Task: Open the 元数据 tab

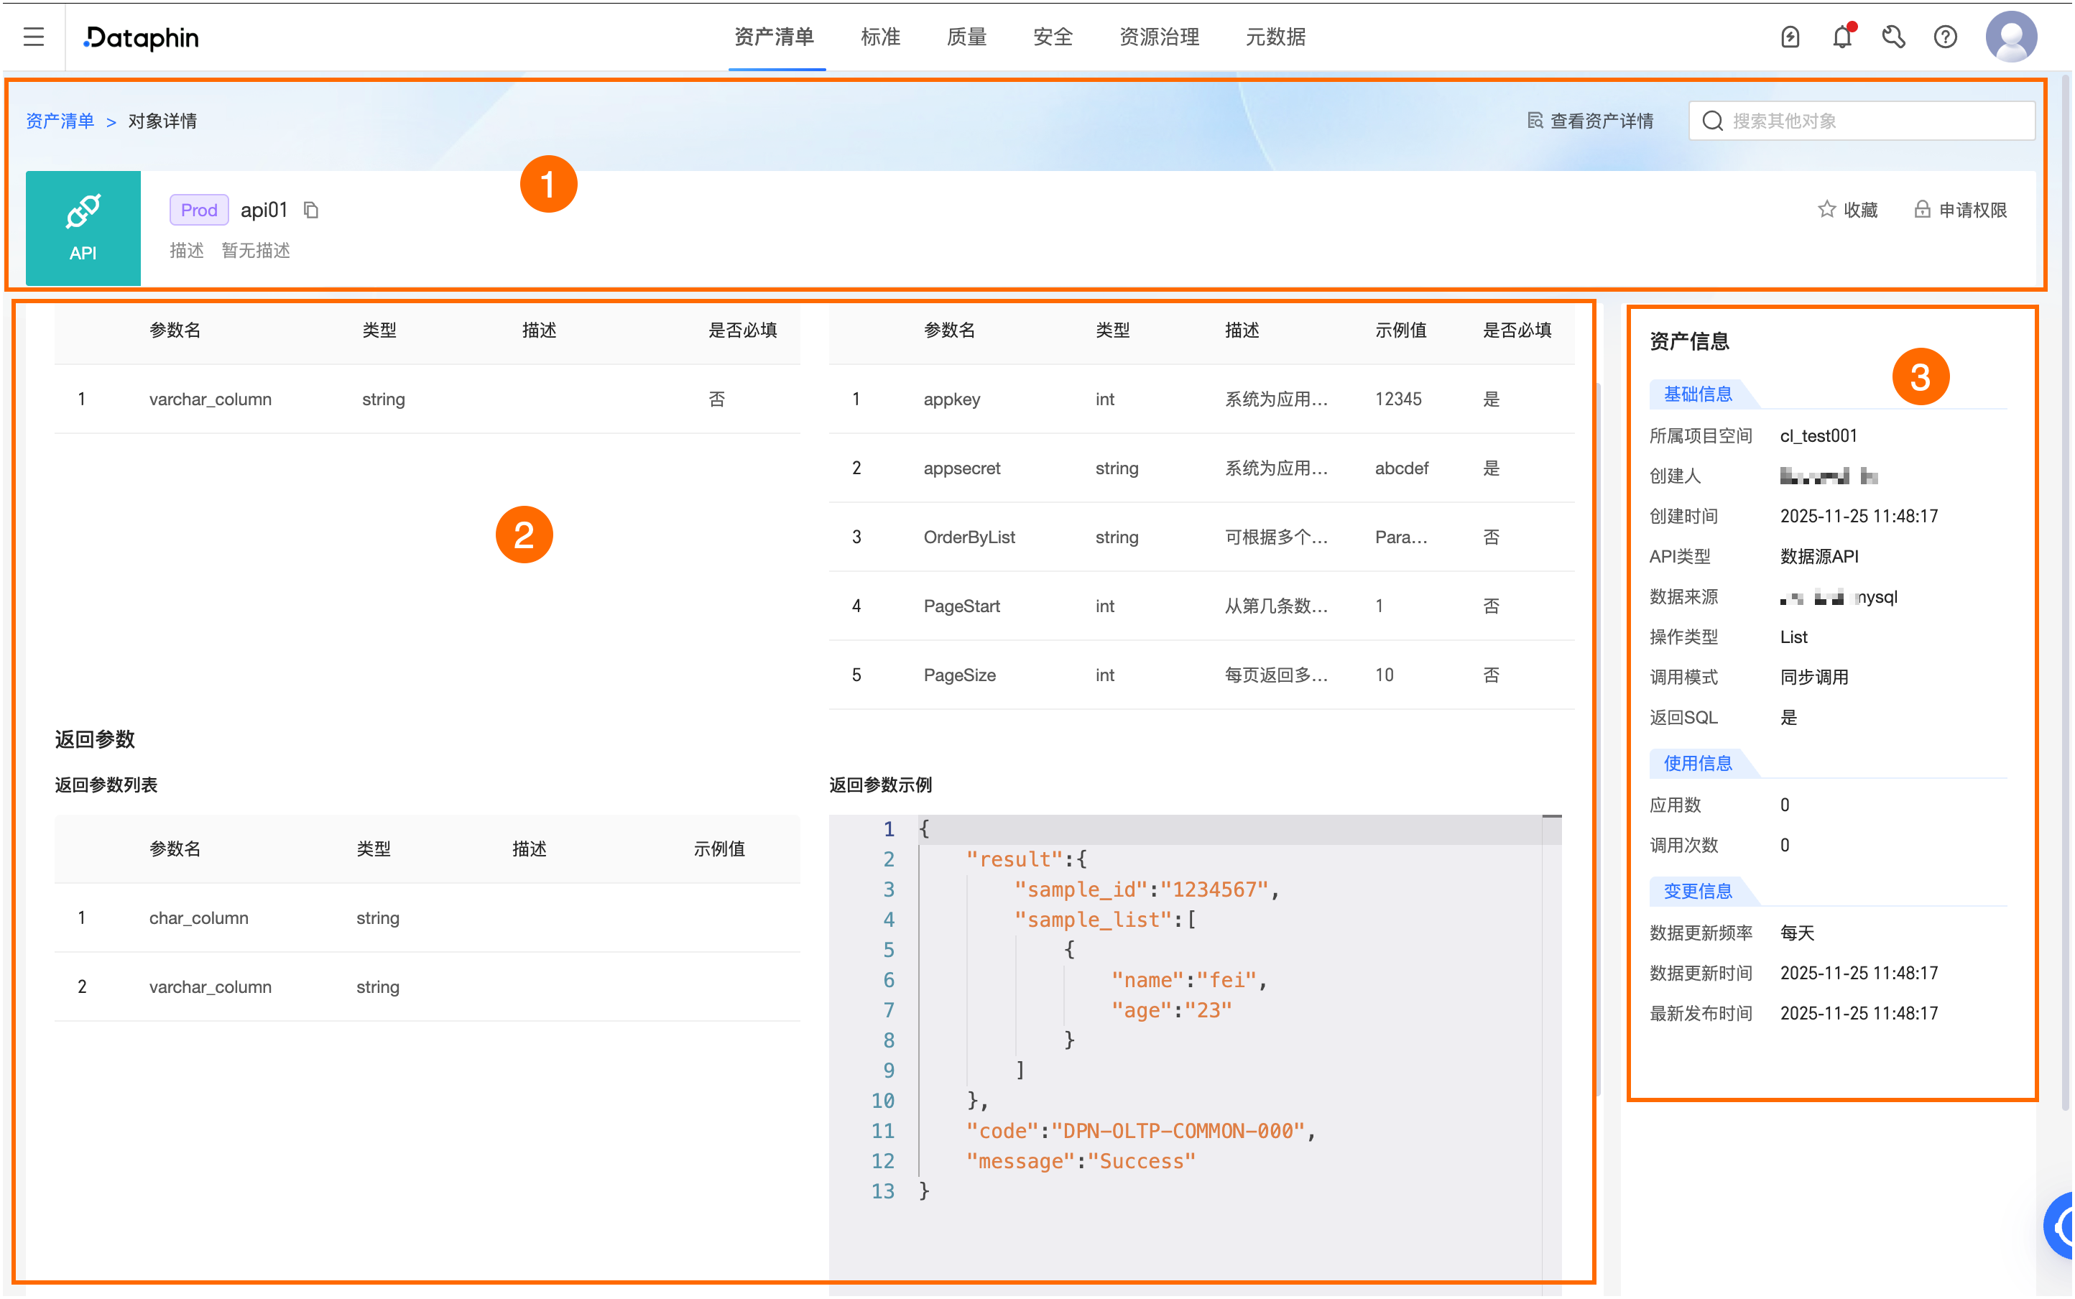Action: coord(1275,37)
